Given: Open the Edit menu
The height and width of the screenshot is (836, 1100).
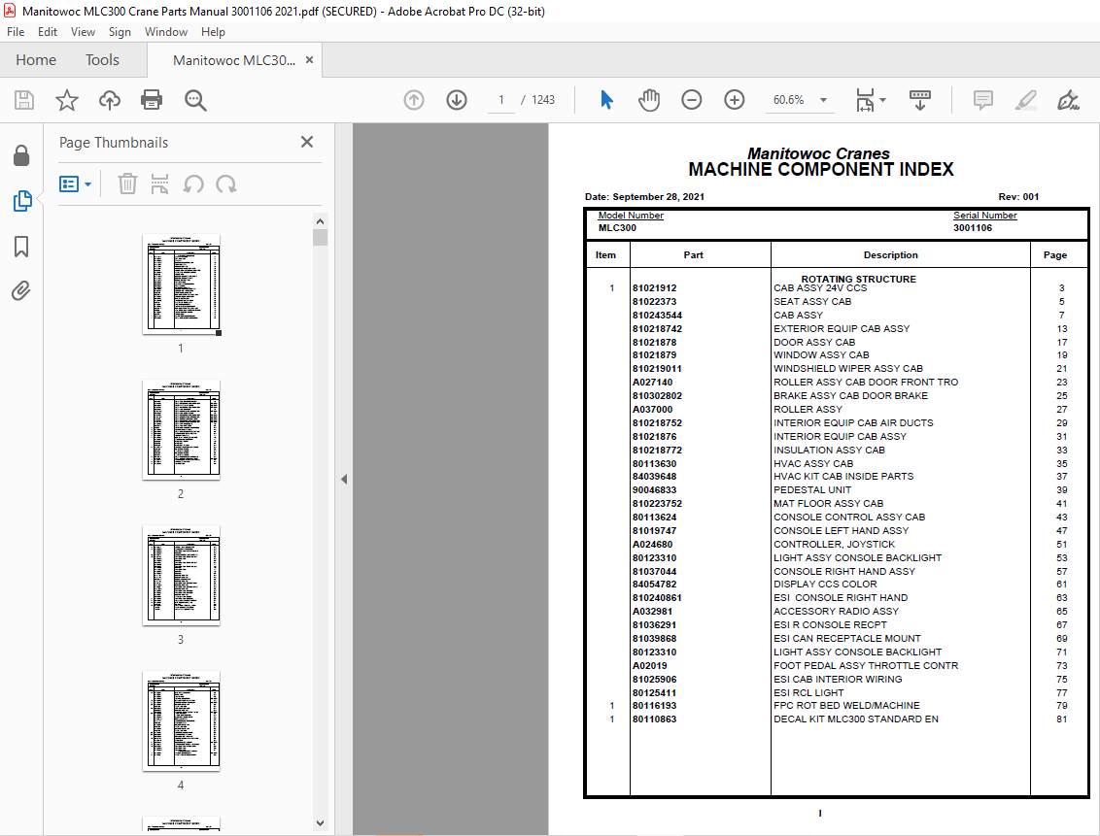Looking at the screenshot, I should 48,31.
